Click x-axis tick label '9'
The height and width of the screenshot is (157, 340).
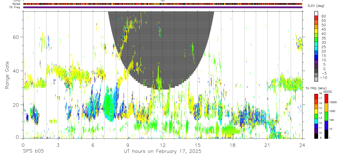point(128,145)
